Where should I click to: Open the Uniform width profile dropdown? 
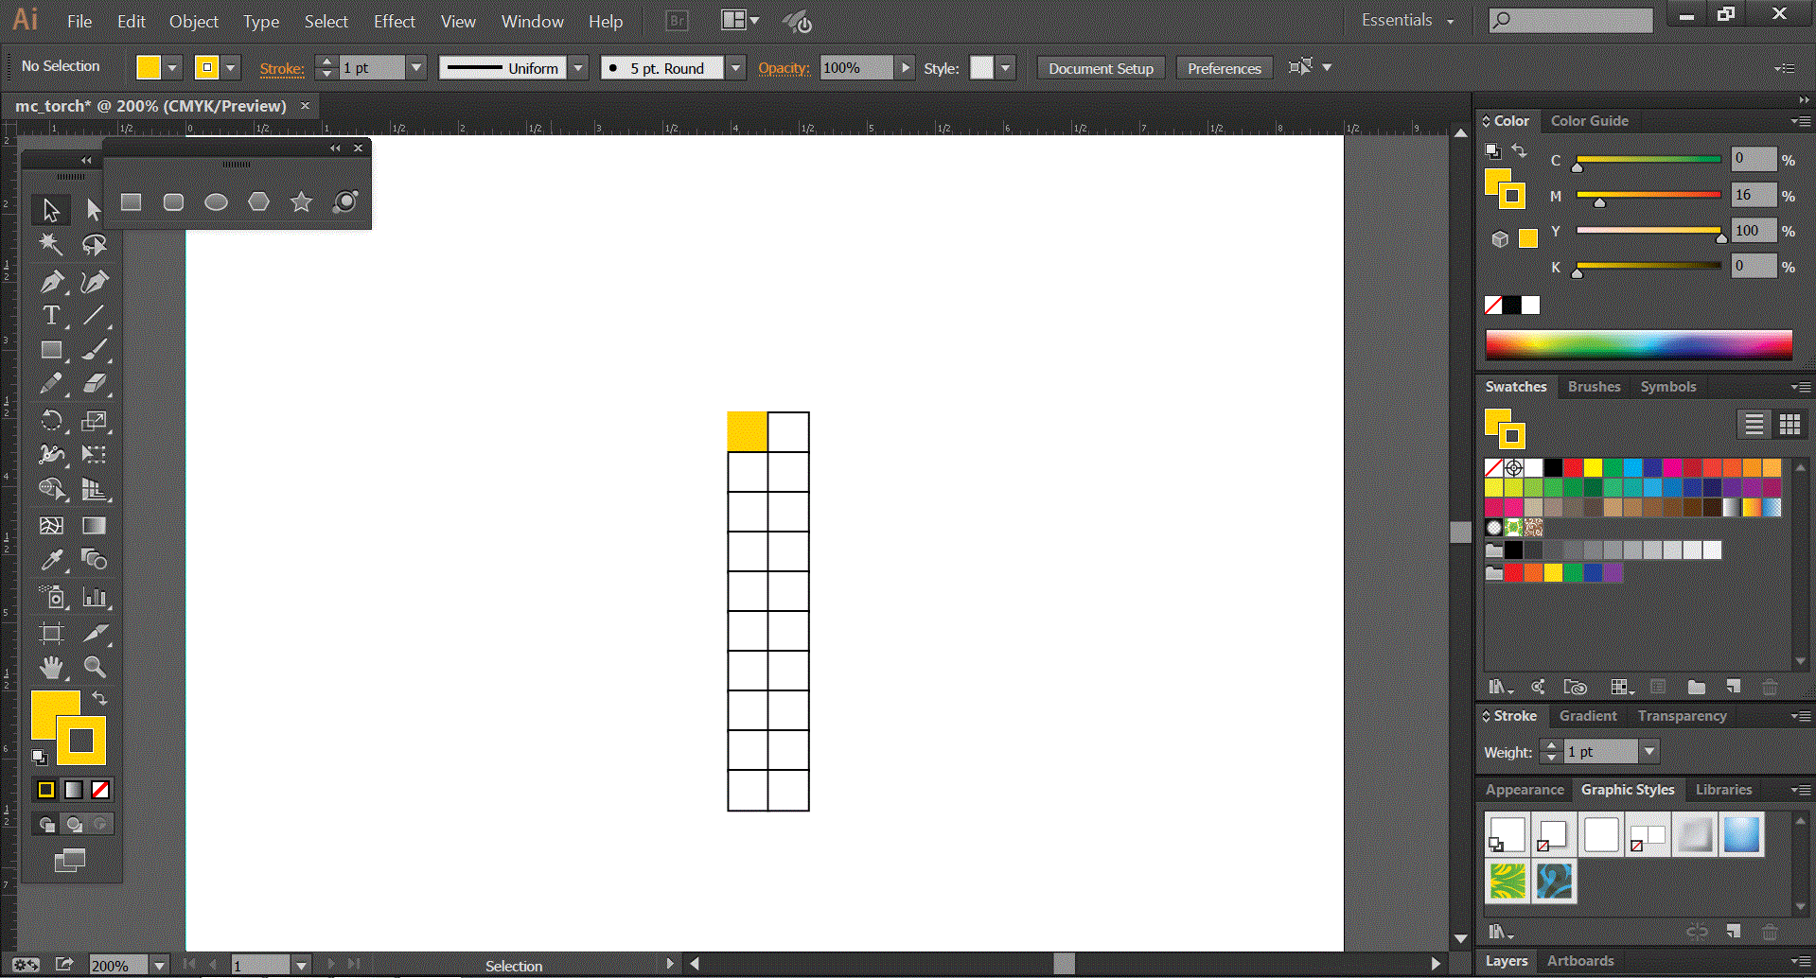578,68
